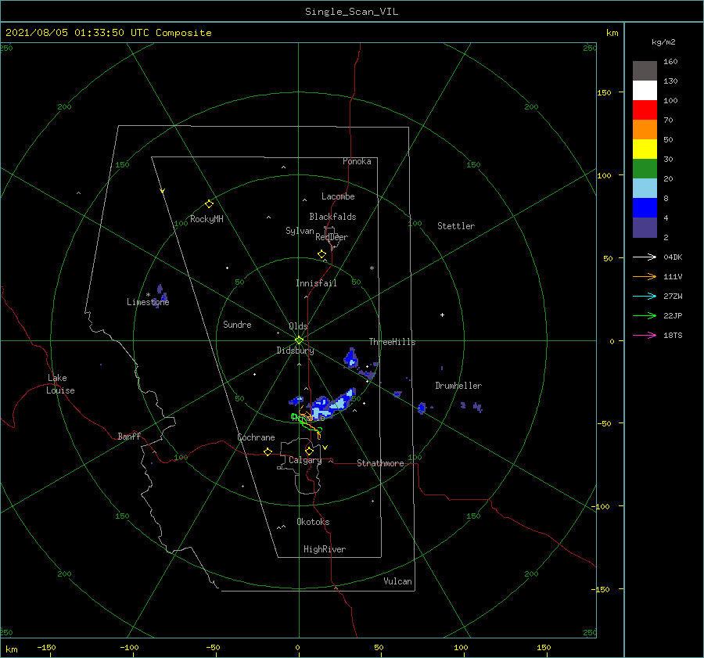Screen dimensions: 704x658
Task: Click the Banff label
Action: [x=129, y=436]
